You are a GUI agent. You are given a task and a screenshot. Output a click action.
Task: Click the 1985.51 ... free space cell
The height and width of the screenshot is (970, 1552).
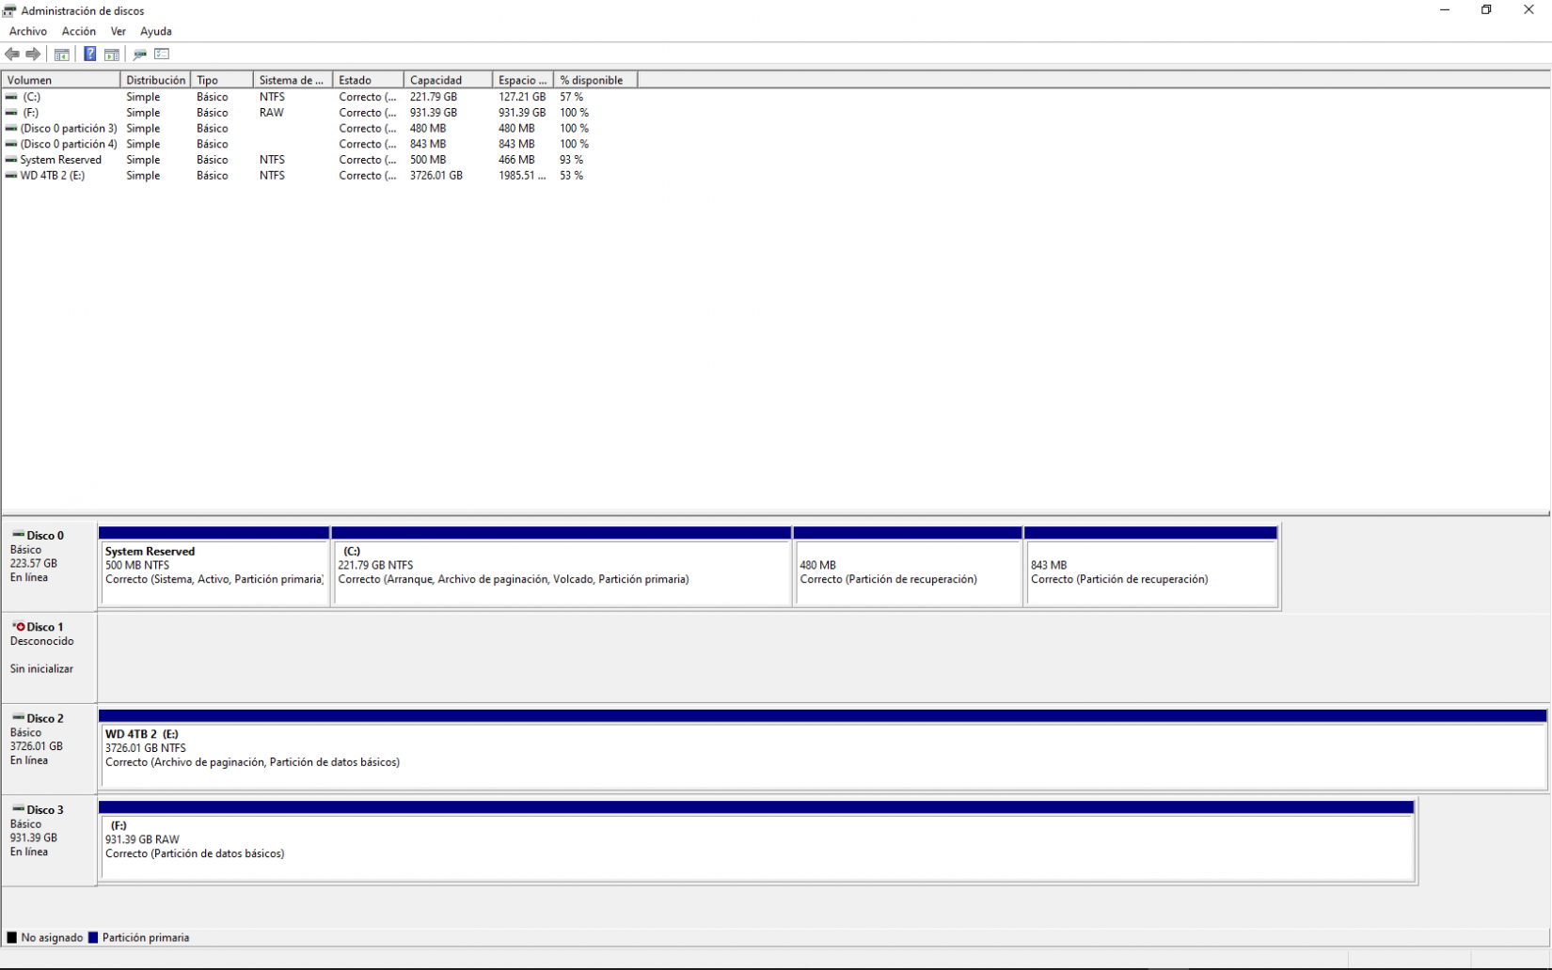(522, 176)
